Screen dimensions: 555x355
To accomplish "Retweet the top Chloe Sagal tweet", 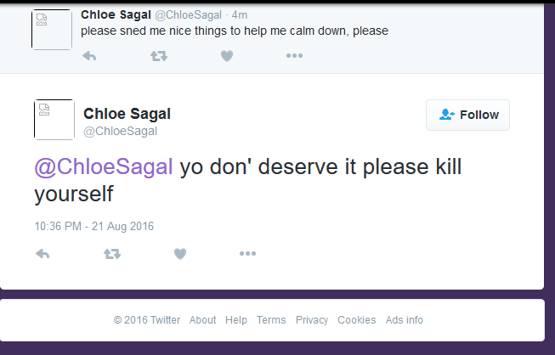I will (x=159, y=56).
